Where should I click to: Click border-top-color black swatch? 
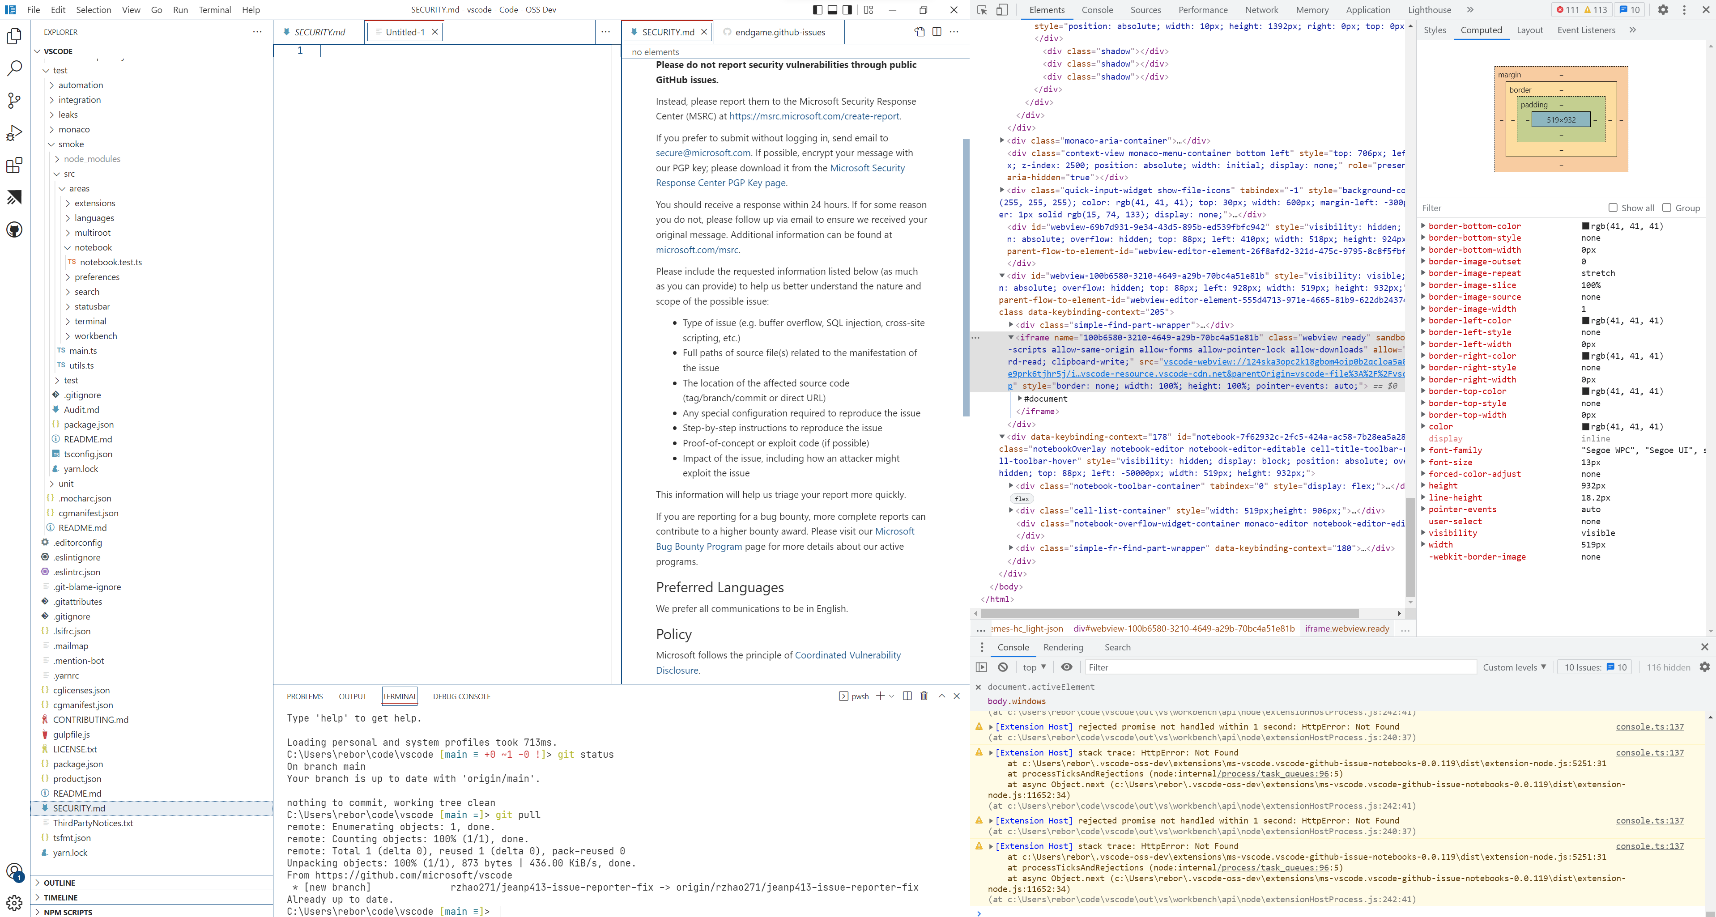1585,391
